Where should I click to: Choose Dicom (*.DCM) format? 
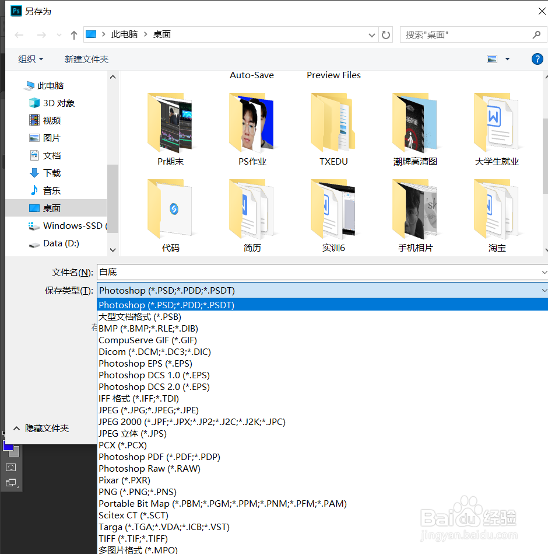pos(322,352)
